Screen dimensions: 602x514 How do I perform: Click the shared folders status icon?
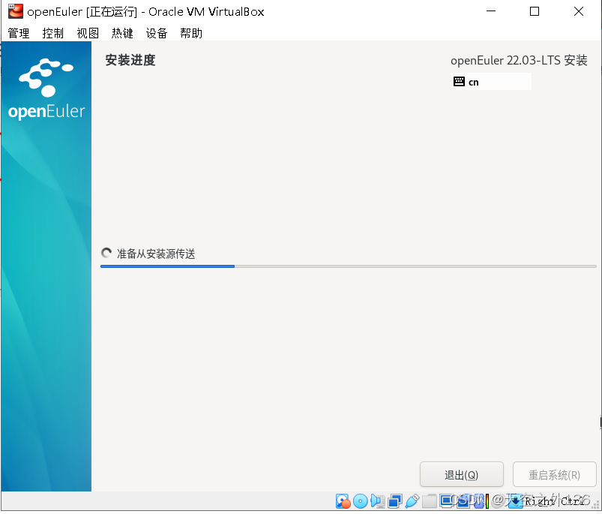pyautogui.click(x=430, y=501)
